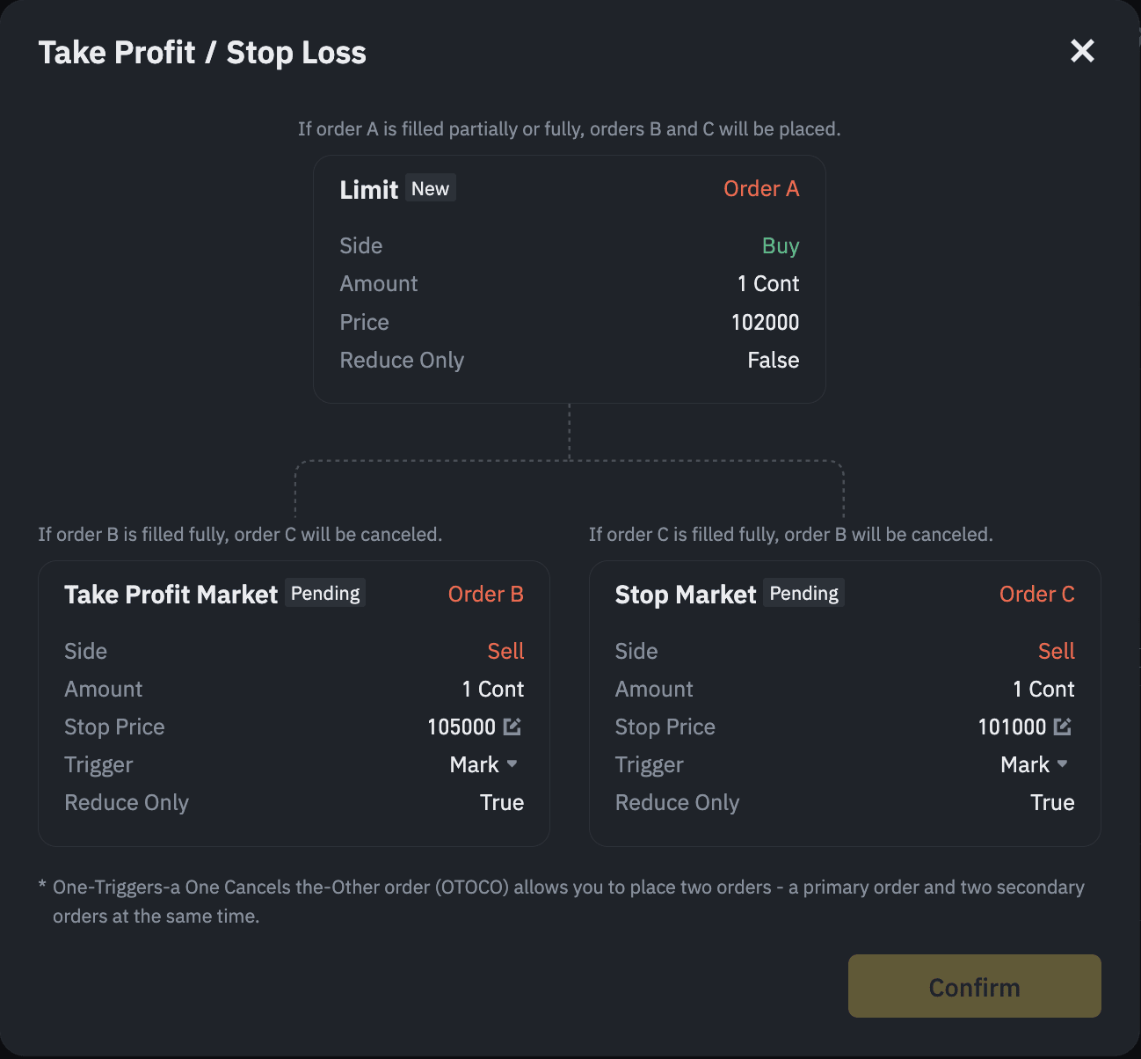This screenshot has height=1059, width=1141.
Task: Select the Order B label
Action: [485, 595]
